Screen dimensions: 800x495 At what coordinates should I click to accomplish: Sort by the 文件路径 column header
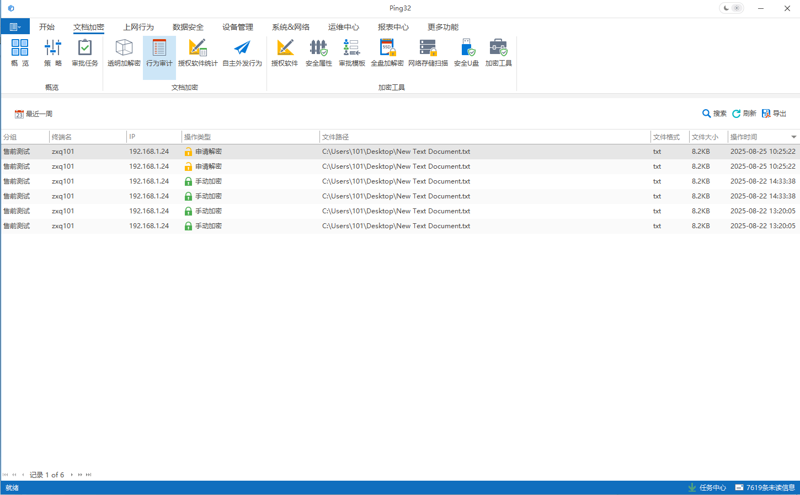click(485, 137)
